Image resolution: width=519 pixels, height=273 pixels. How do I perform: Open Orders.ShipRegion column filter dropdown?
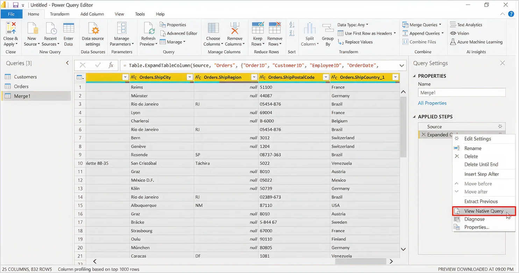click(x=254, y=77)
